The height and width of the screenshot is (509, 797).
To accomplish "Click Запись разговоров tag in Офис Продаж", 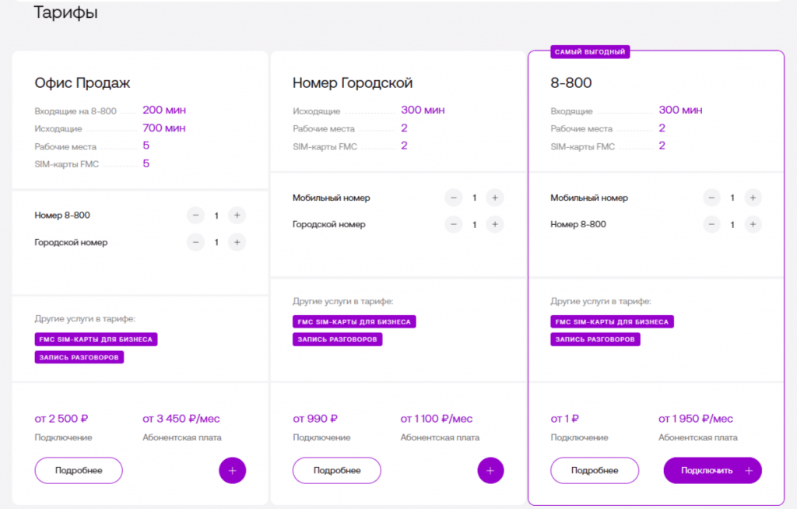I will click(x=79, y=357).
